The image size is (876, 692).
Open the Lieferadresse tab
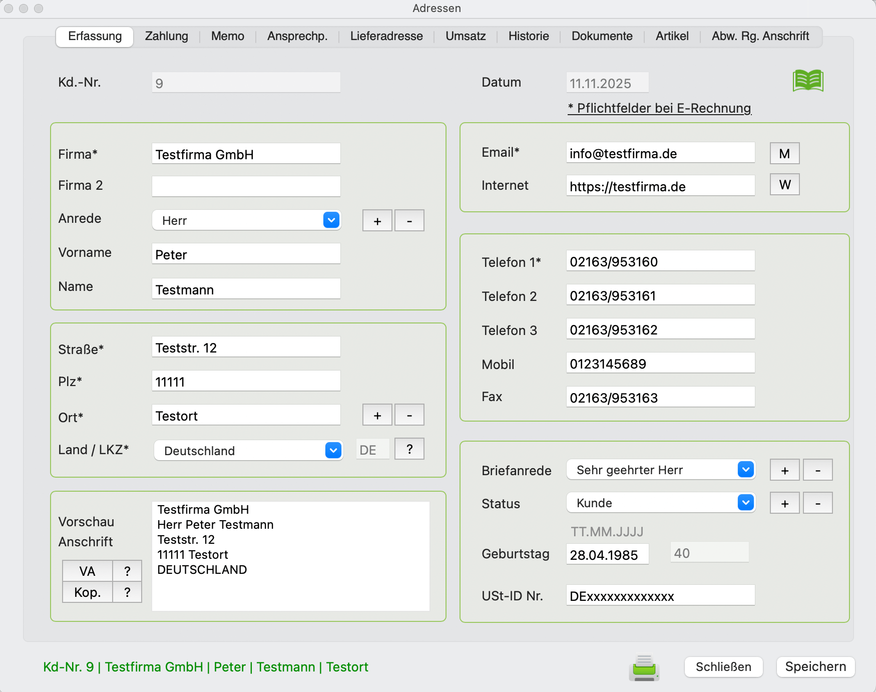click(x=386, y=36)
